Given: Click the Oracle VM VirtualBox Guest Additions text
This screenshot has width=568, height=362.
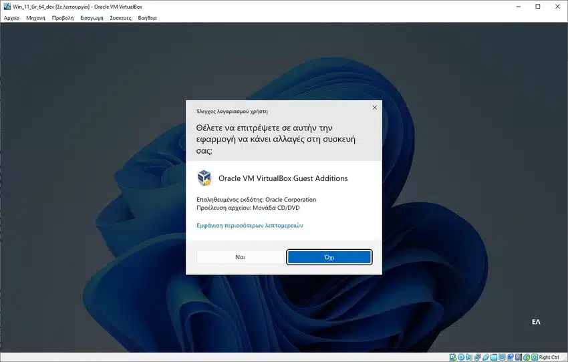Looking at the screenshot, I should coord(283,178).
